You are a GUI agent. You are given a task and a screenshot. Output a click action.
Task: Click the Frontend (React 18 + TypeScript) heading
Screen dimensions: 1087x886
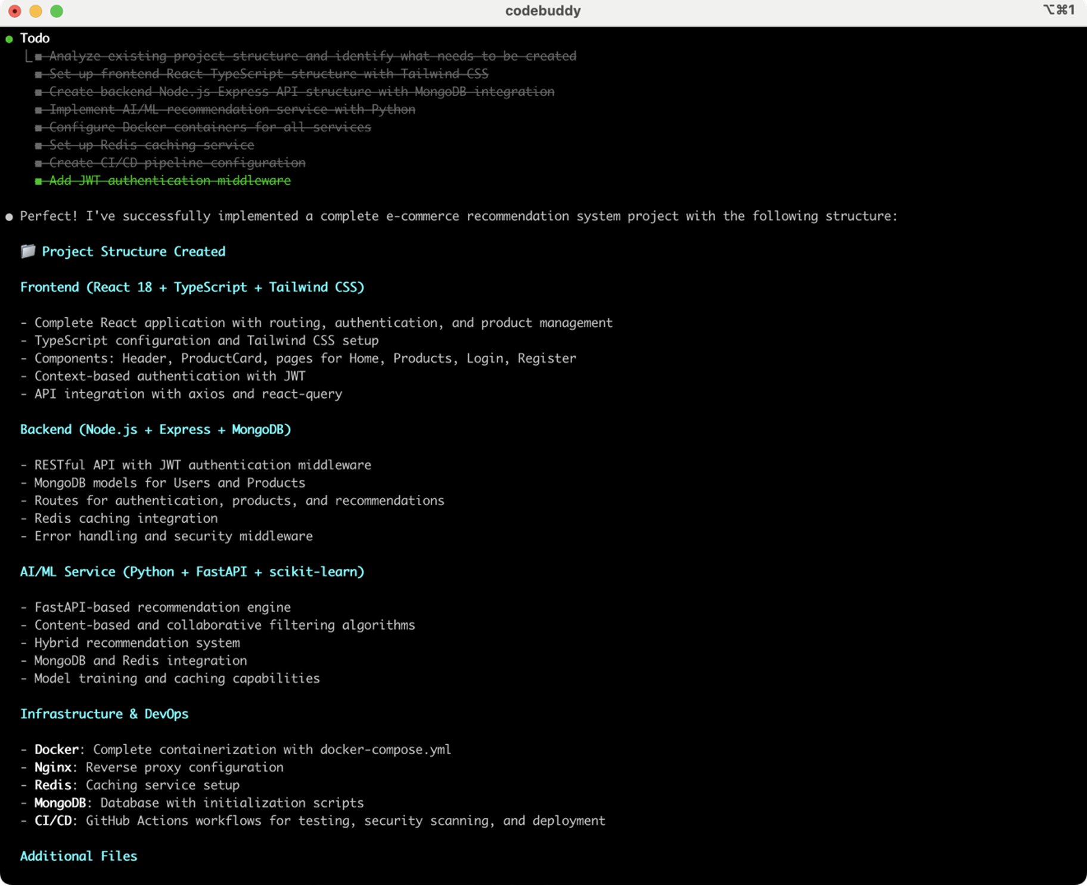point(192,287)
